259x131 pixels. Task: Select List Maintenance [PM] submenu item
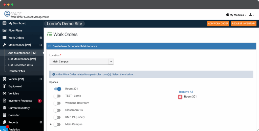(x=22, y=59)
